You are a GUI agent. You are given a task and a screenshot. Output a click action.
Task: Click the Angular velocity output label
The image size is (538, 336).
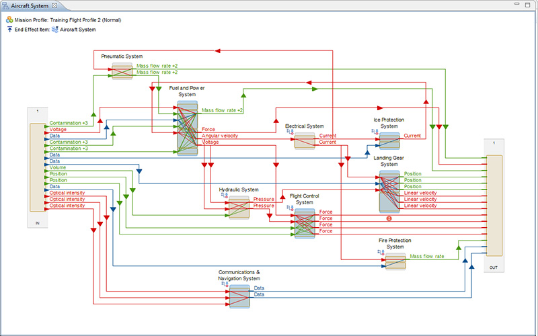[x=220, y=136]
